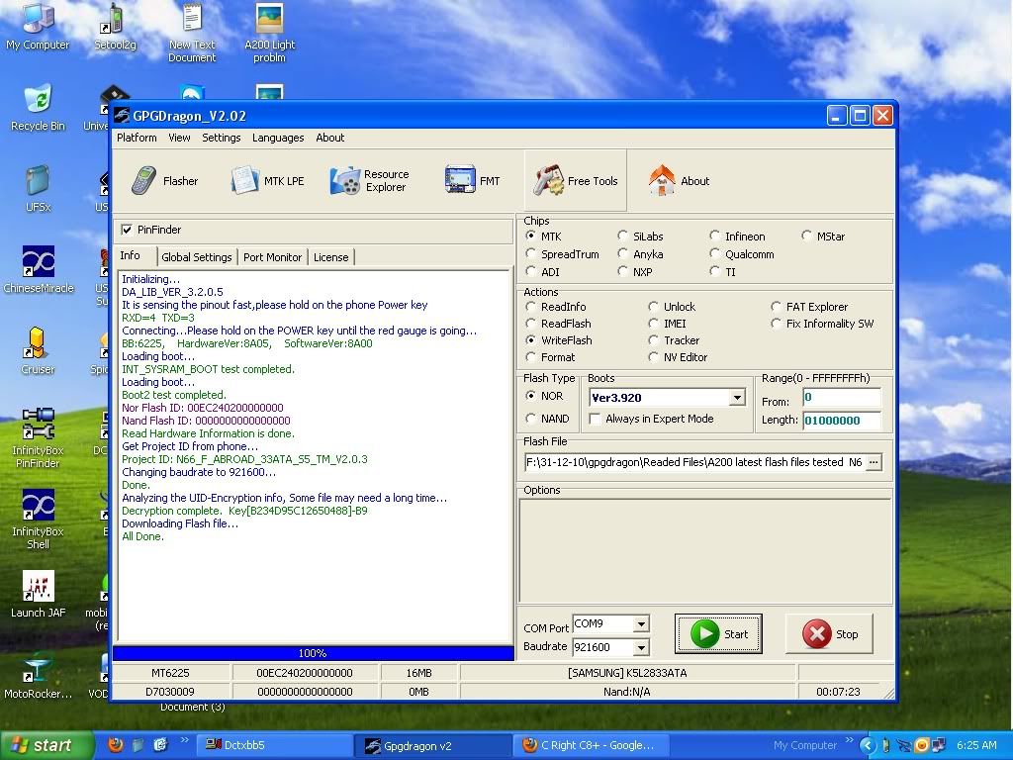Click the About toolbar house icon
This screenshot has height=760, width=1013.
click(x=661, y=181)
